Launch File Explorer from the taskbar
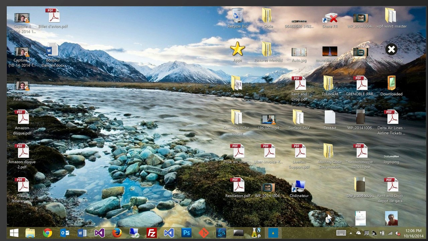 tap(30, 233)
